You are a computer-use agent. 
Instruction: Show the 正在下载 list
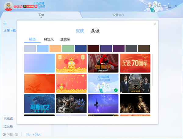9,31
